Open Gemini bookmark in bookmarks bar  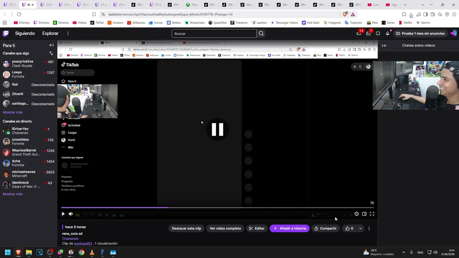[x=423, y=23]
